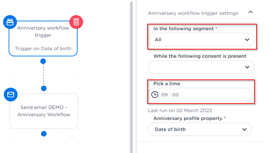Click the Trigger on Date of birth text
This screenshot has height=153, width=271.
tap(43, 48)
